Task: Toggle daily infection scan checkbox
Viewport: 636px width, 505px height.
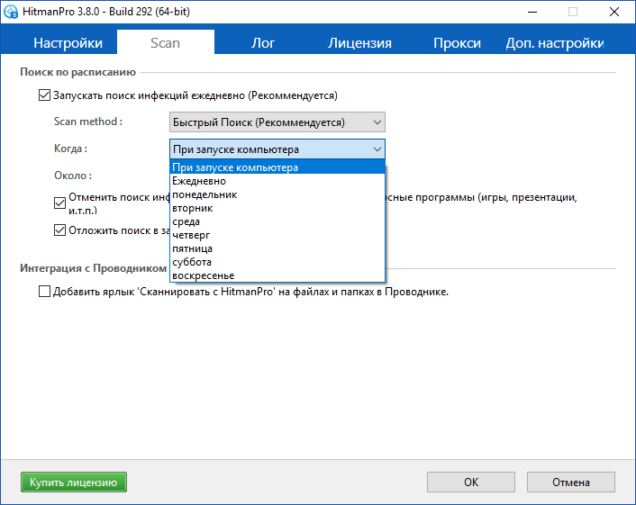Action: [44, 95]
